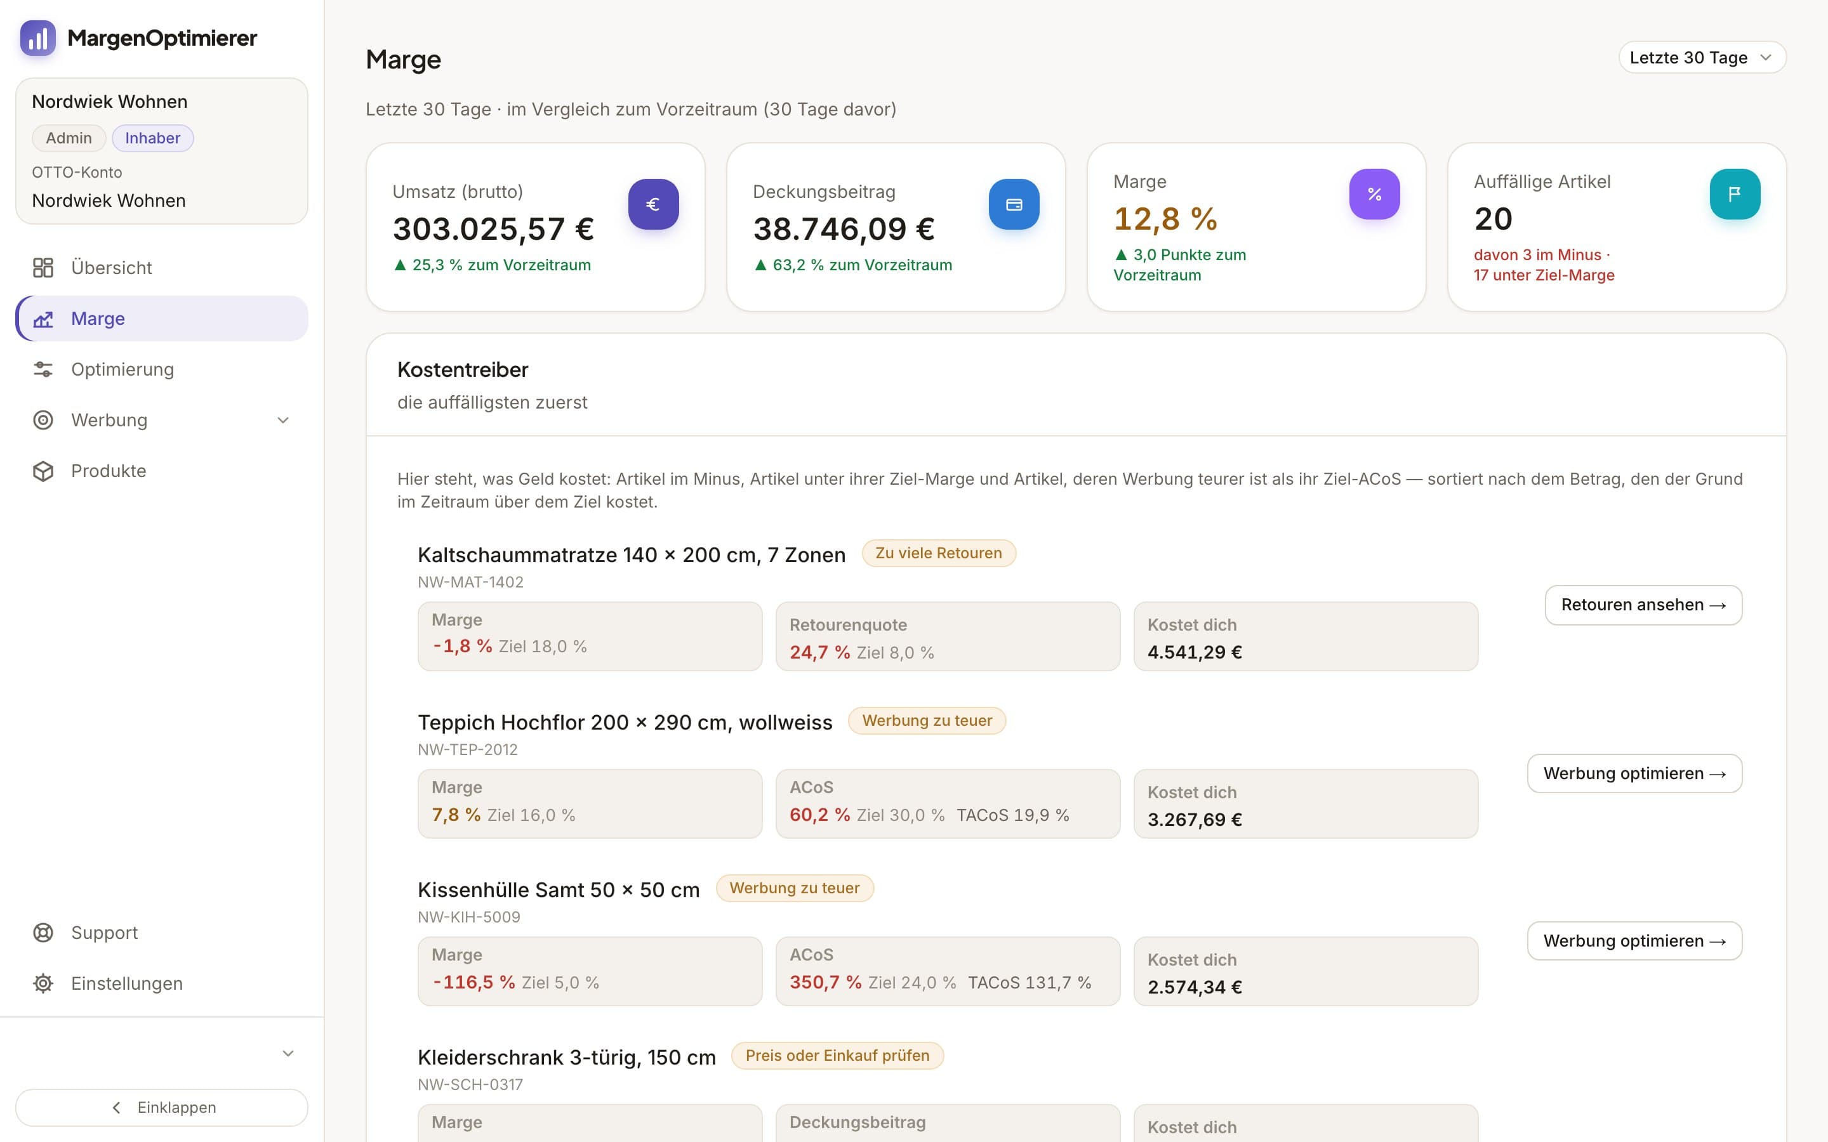Click the Preis oder Einkauf prüfen tag
Viewport: 1828px width, 1142px height.
point(837,1056)
